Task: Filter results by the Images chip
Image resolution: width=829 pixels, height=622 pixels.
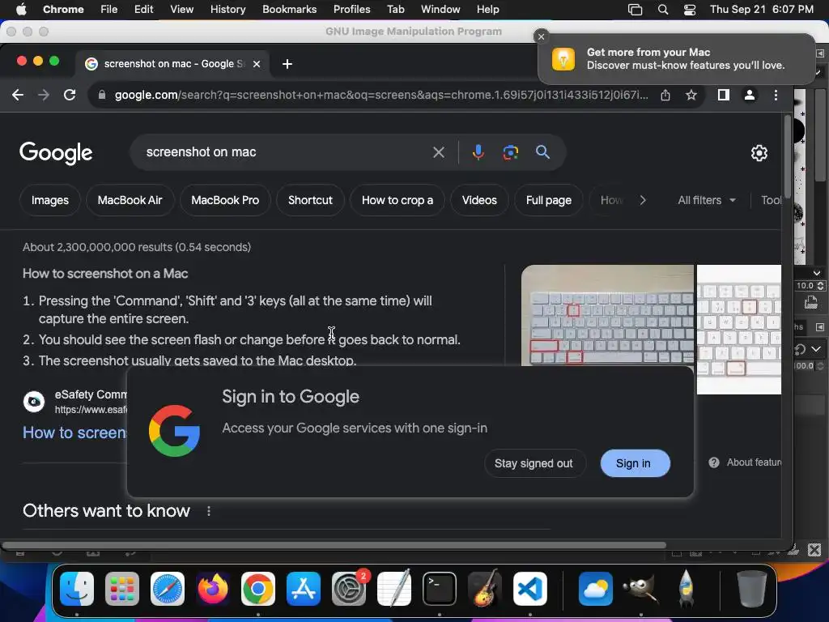Action: point(50,200)
